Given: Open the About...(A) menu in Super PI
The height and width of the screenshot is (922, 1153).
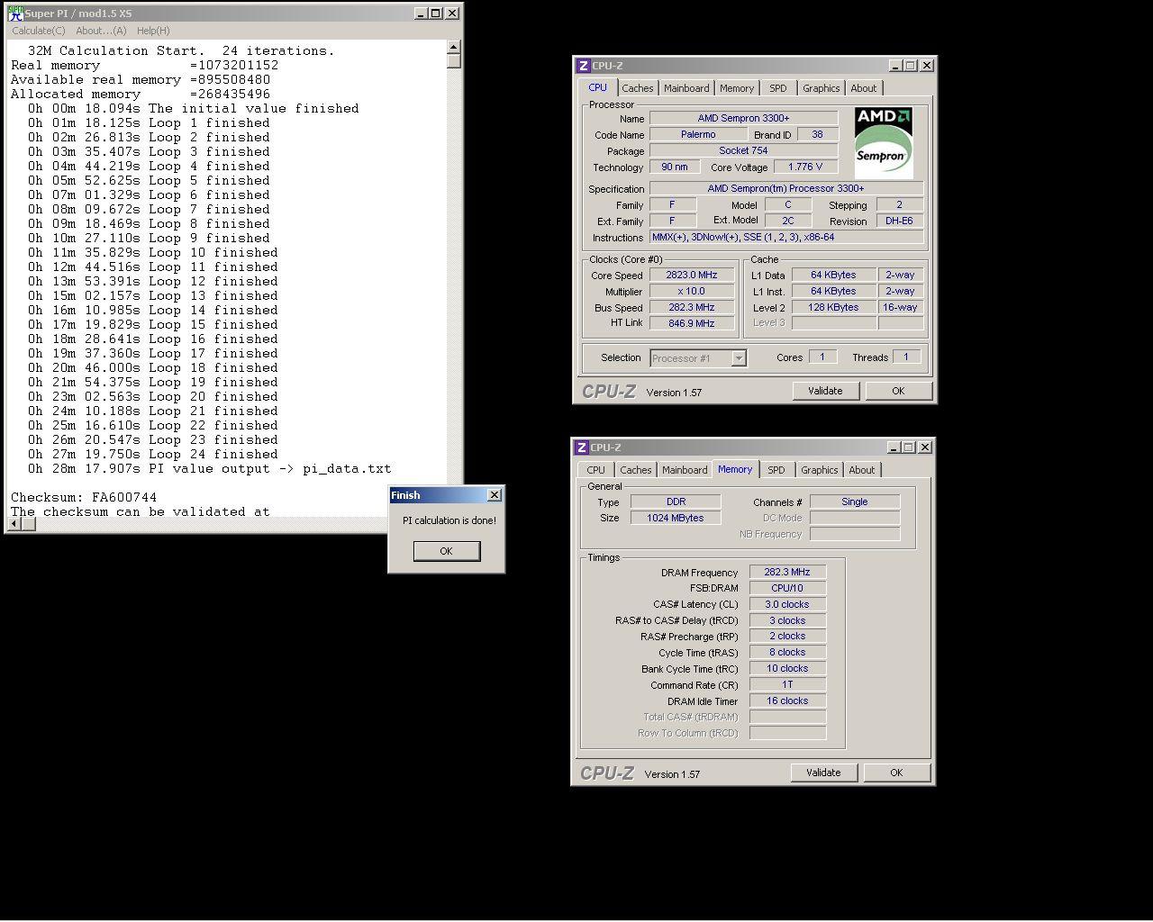Looking at the screenshot, I should [x=101, y=31].
